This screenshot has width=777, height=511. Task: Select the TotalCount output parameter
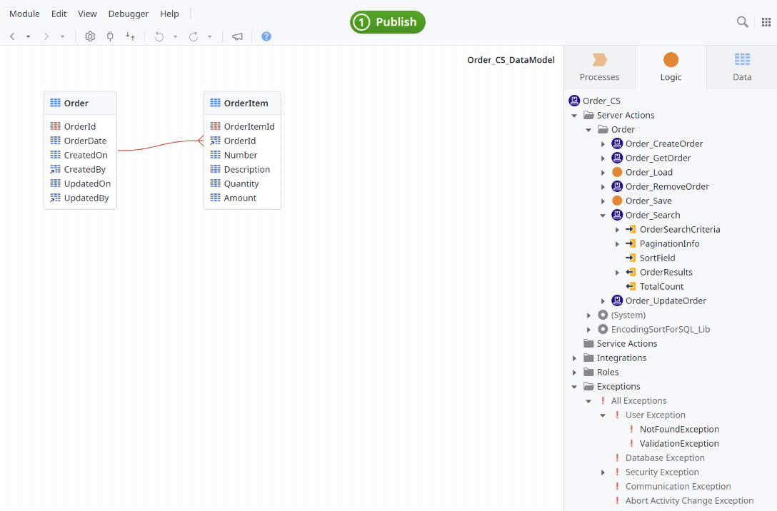coord(661,287)
